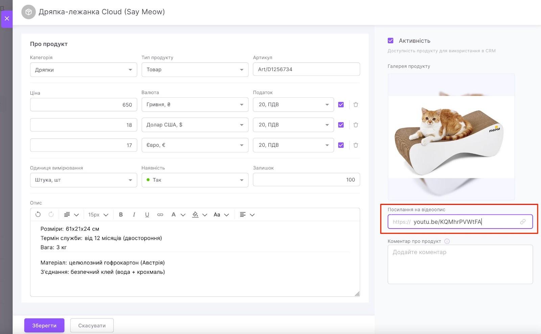
Task: Toggle italic formatting in description toolbar
Action: tap(134, 215)
